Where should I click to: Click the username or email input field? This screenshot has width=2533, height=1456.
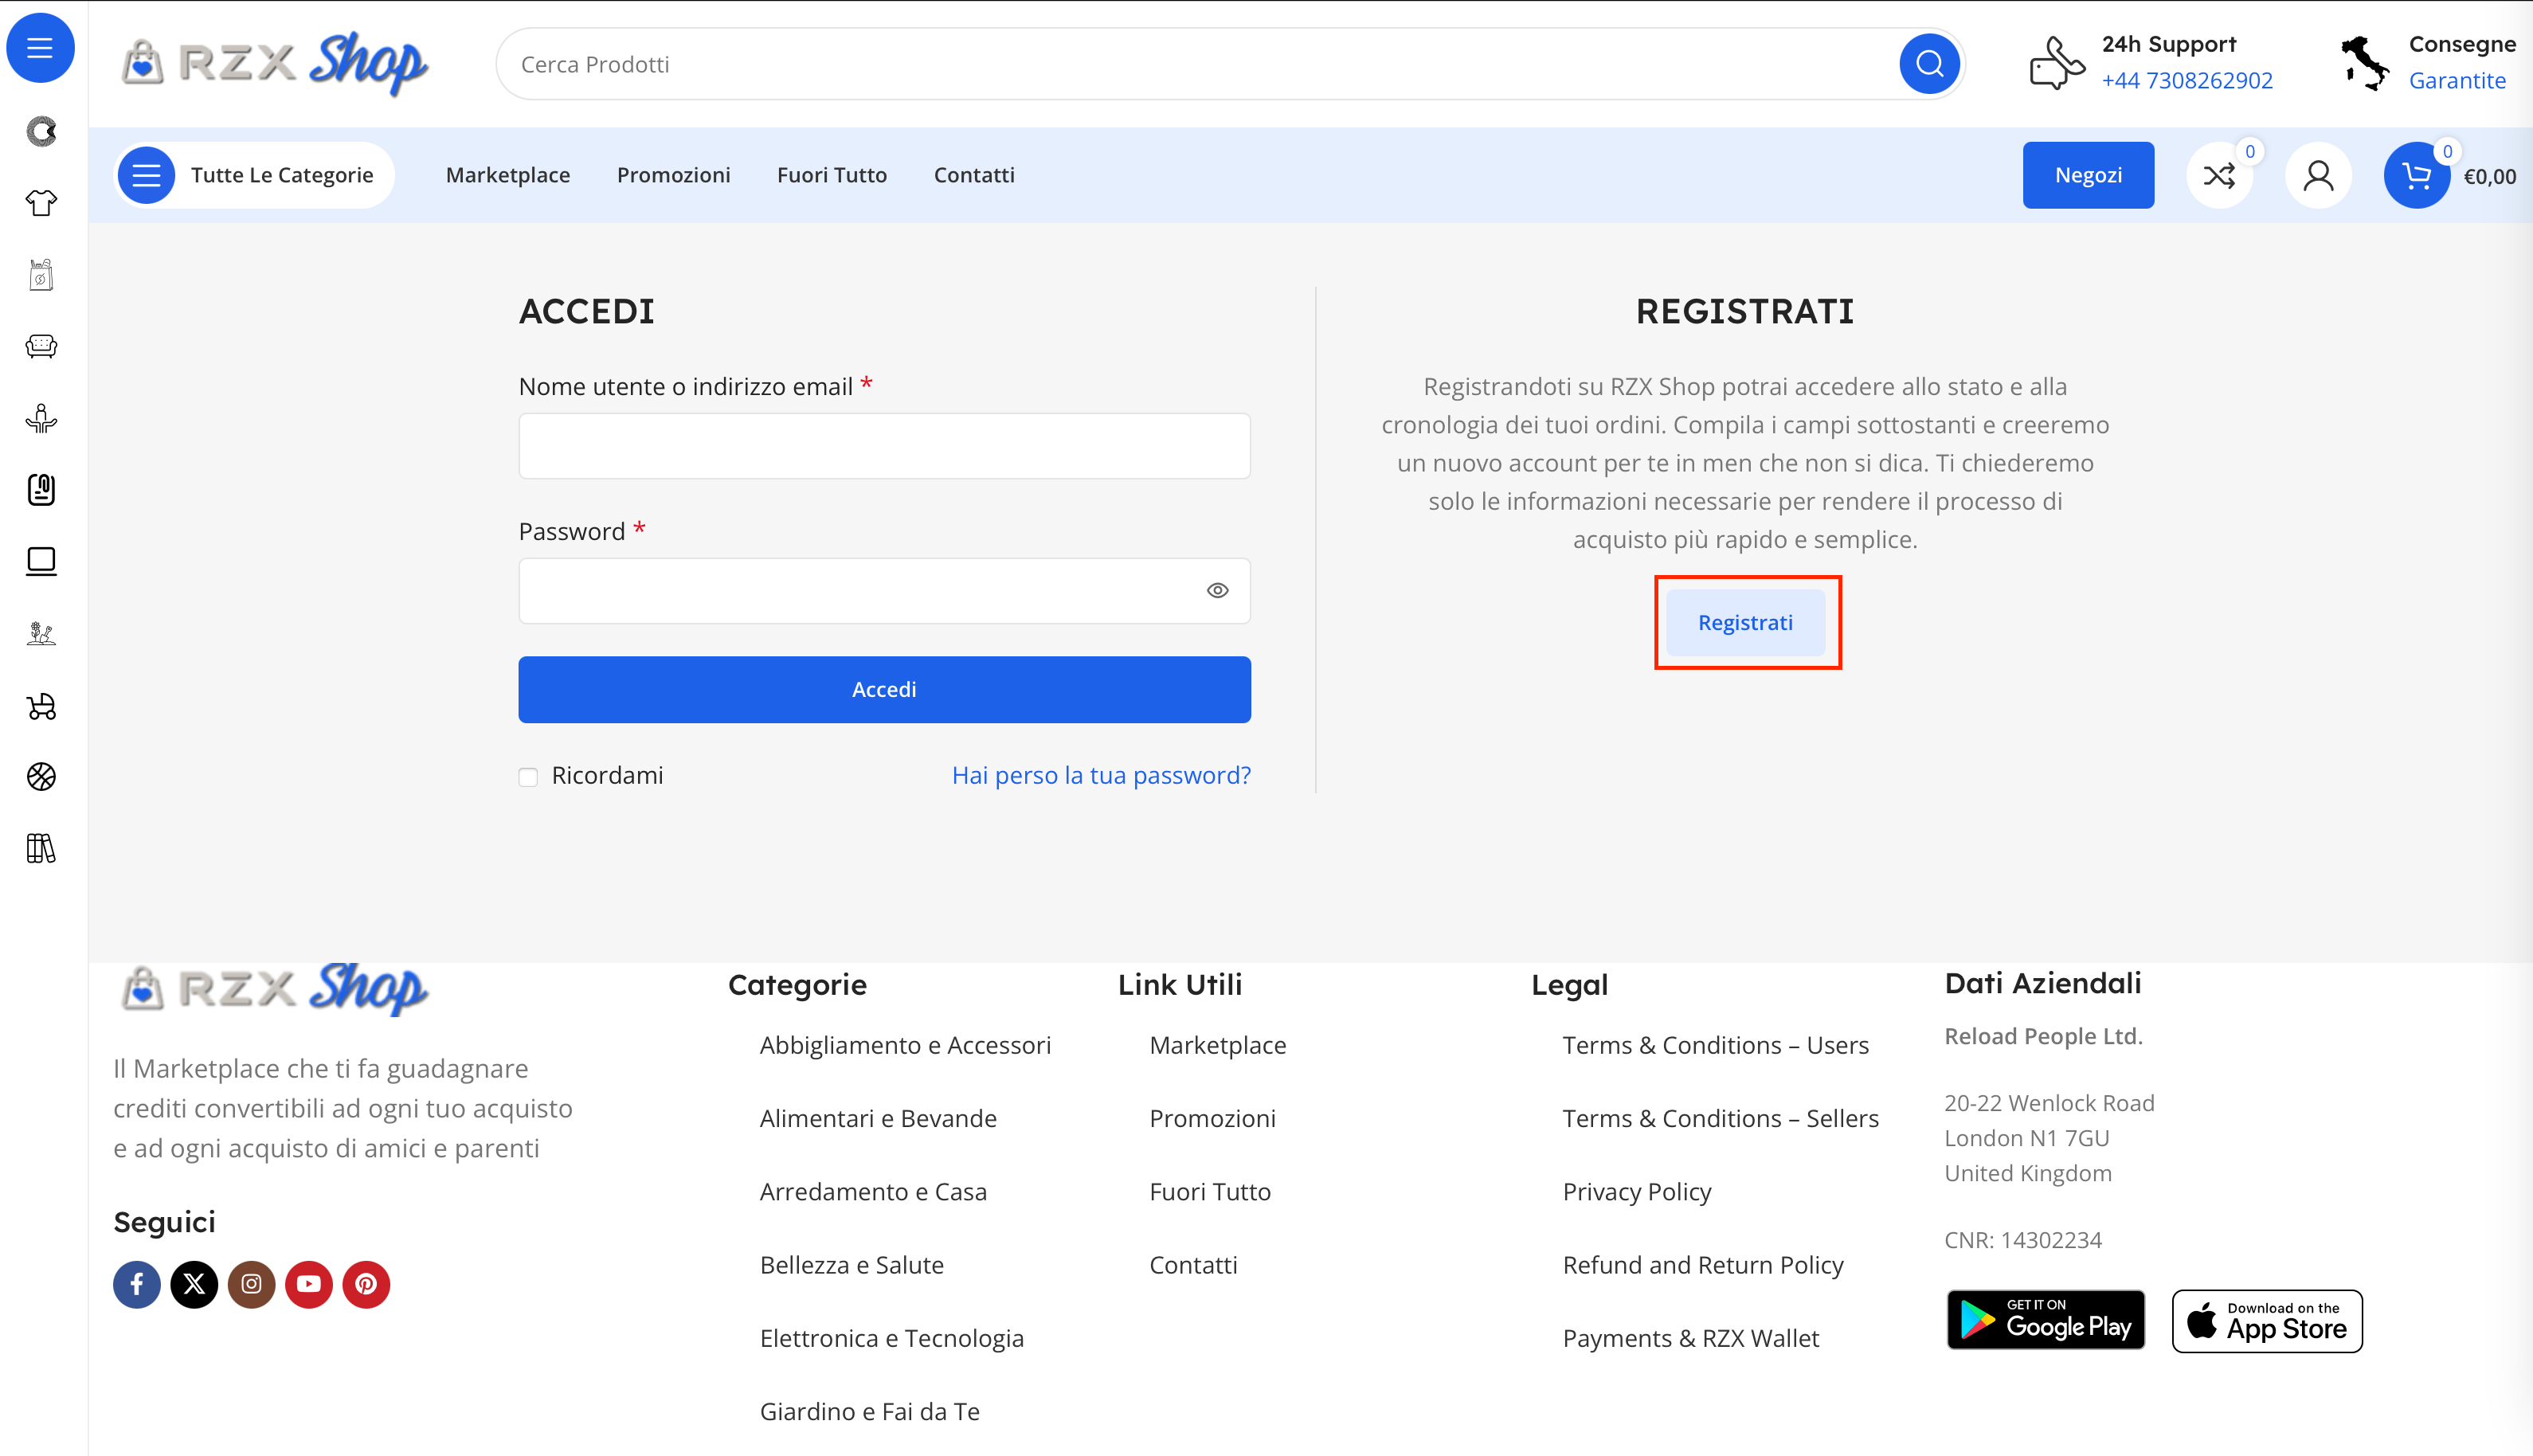point(884,446)
